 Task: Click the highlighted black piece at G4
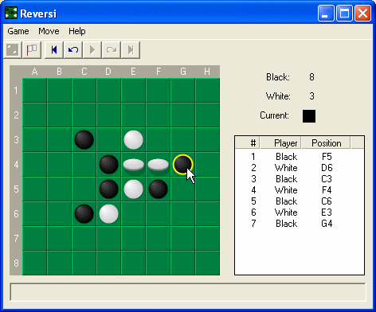(x=182, y=164)
